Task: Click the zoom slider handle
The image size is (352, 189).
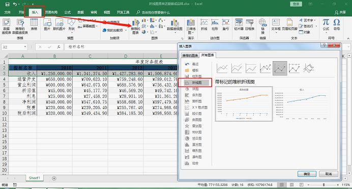Action: tap(324, 185)
